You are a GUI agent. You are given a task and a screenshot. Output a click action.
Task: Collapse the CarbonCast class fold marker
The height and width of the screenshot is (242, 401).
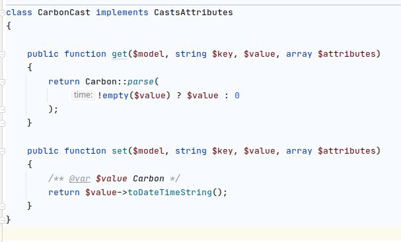(2, 13)
